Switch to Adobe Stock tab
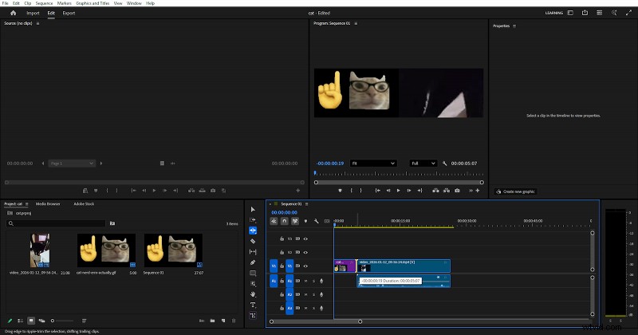This screenshot has width=638, height=335. (84, 204)
